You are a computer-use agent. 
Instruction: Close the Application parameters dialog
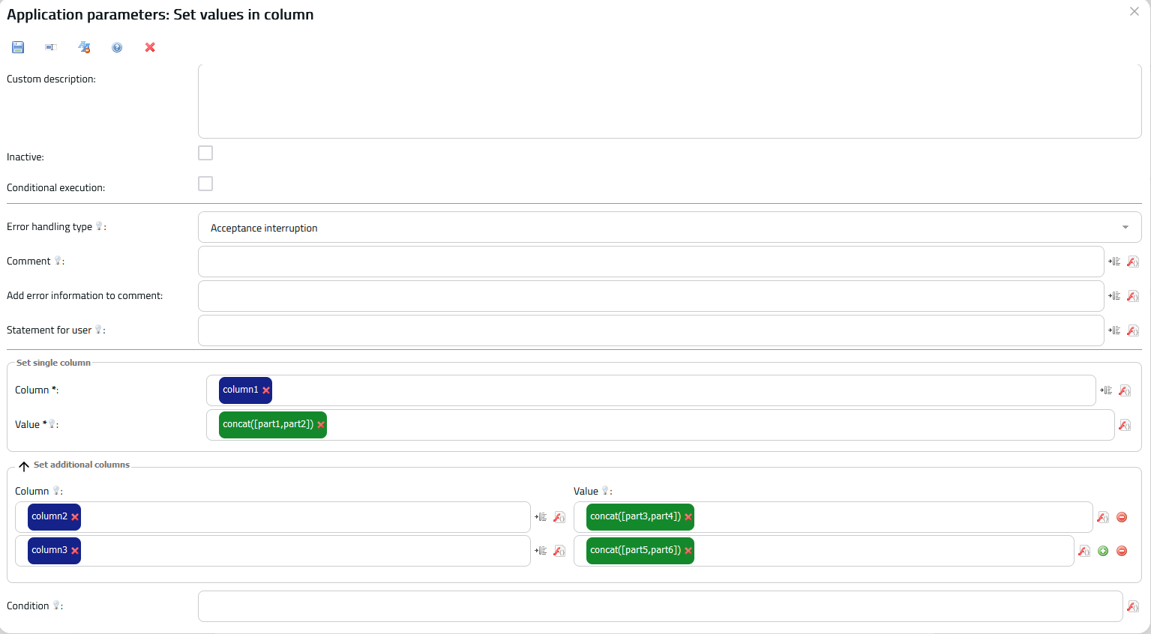(x=1135, y=11)
